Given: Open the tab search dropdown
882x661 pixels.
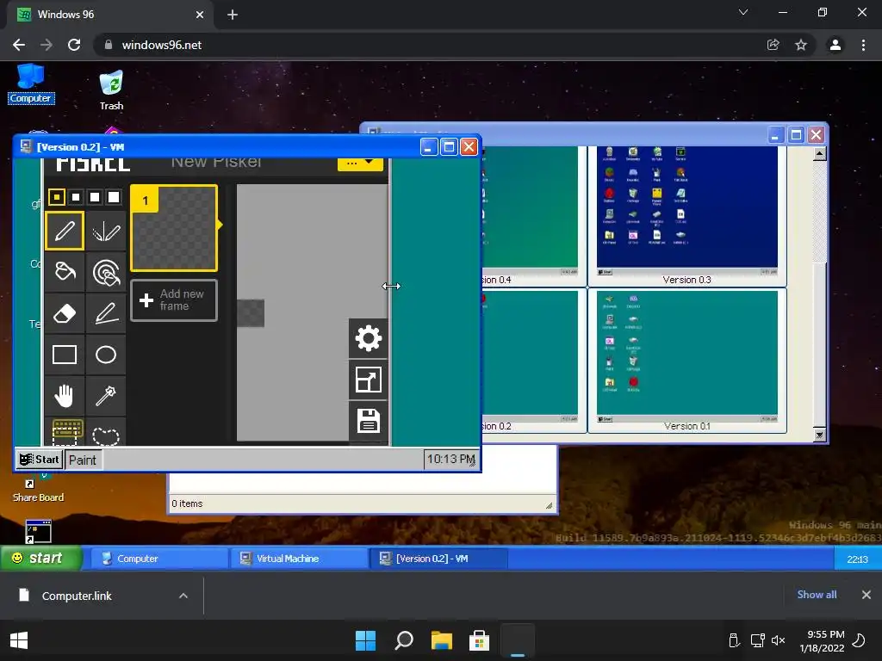Looking at the screenshot, I should click(x=743, y=12).
